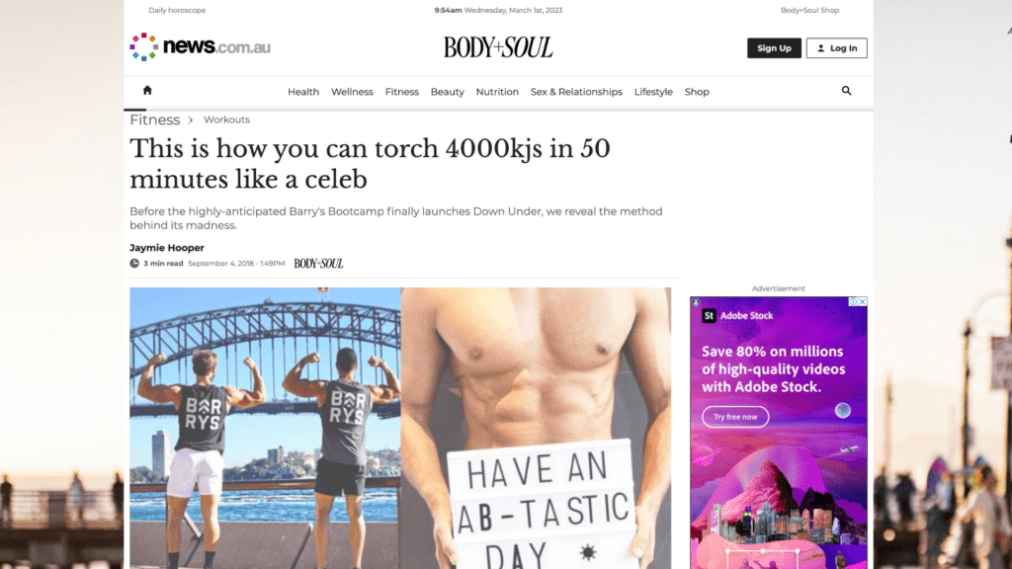This screenshot has height=569, width=1012.
Task: Open the Health menu section
Action: coord(303,92)
